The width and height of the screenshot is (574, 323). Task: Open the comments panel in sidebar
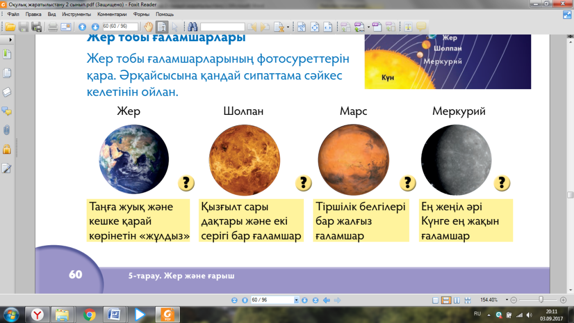coord(7,111)
